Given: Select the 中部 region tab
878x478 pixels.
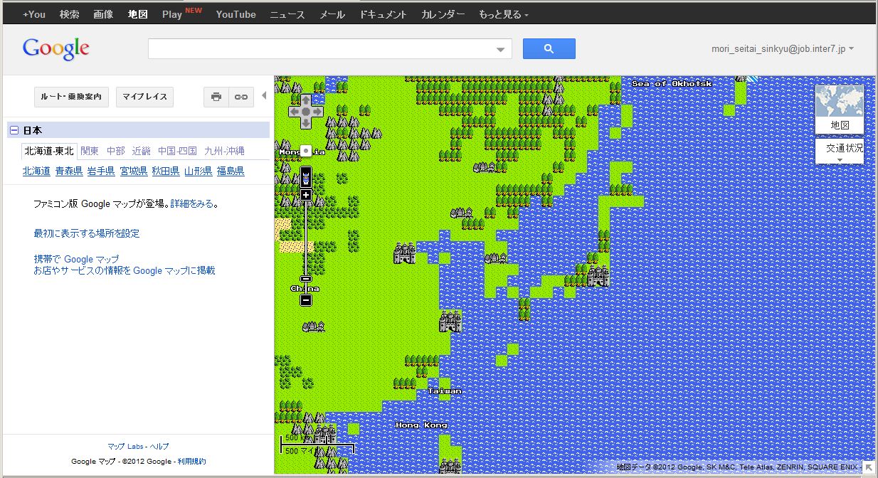Looking at the screenshot, I should pos(115,151).
